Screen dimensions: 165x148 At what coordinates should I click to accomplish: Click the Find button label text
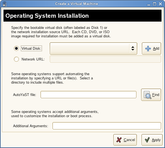(156, 95)
